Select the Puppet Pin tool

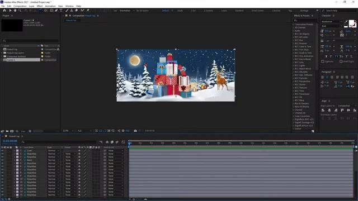(88, 11)
